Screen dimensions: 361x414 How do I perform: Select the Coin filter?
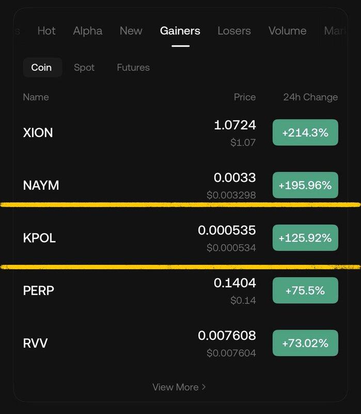41,68
